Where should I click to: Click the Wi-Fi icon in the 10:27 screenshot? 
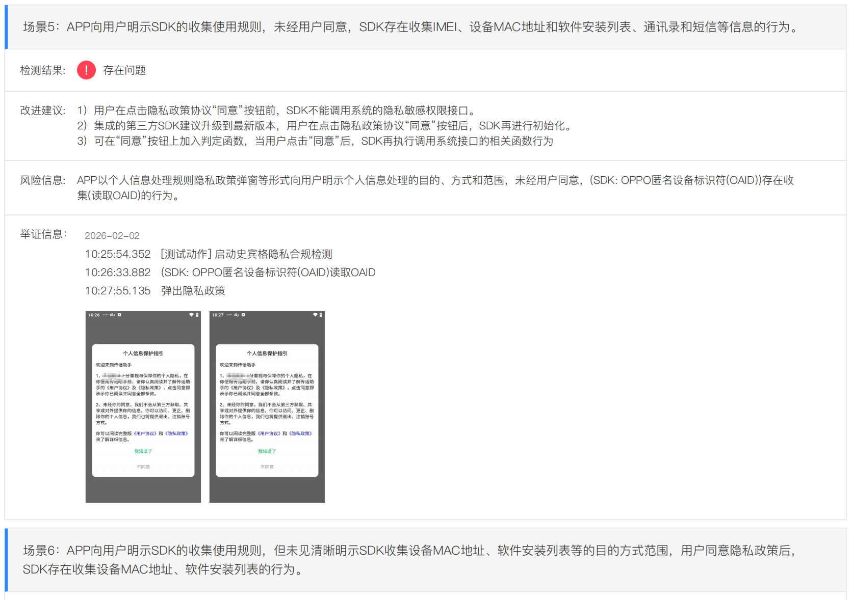pos(315,315)
